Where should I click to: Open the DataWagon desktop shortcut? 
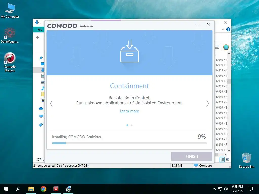(x=10, y=35)
